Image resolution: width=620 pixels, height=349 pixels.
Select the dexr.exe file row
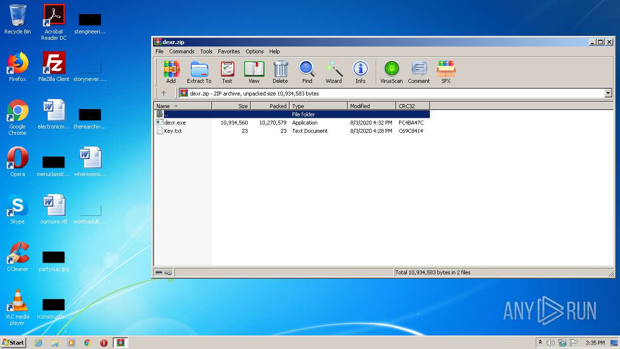click(292, 123)
